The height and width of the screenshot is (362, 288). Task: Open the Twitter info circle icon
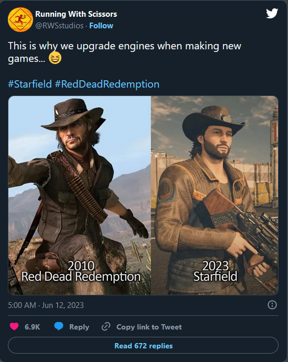272,305
